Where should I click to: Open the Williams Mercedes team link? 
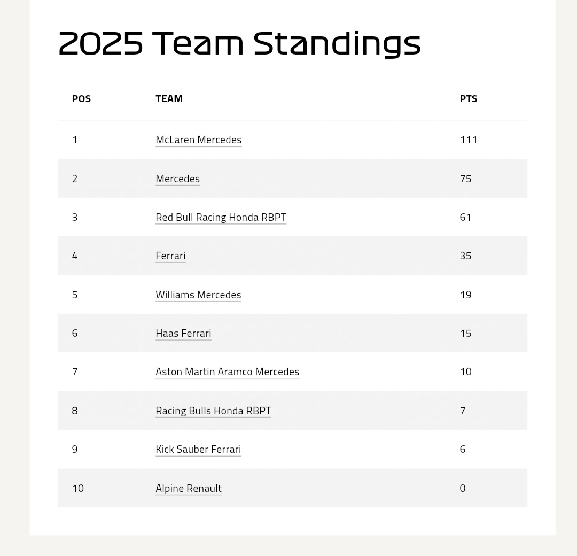click(198, 295)
